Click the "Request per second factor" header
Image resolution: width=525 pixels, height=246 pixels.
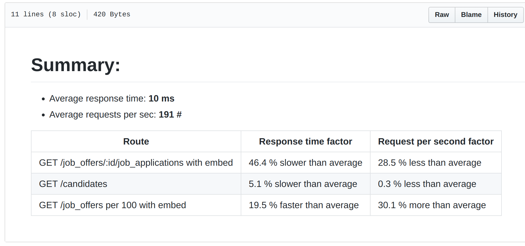point(436,141)
